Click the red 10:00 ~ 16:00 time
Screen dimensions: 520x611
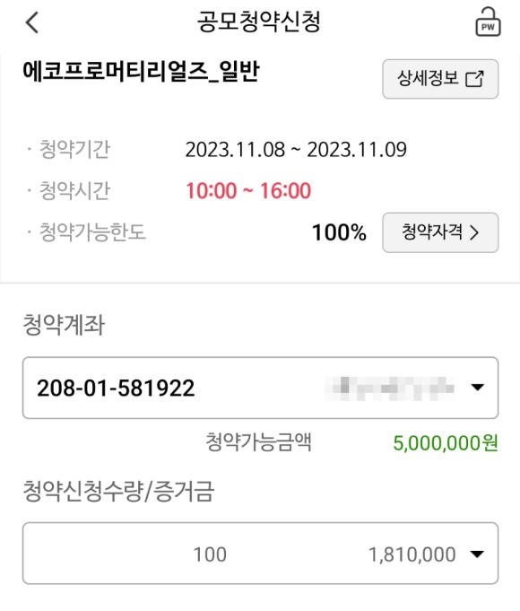[248, 191]
